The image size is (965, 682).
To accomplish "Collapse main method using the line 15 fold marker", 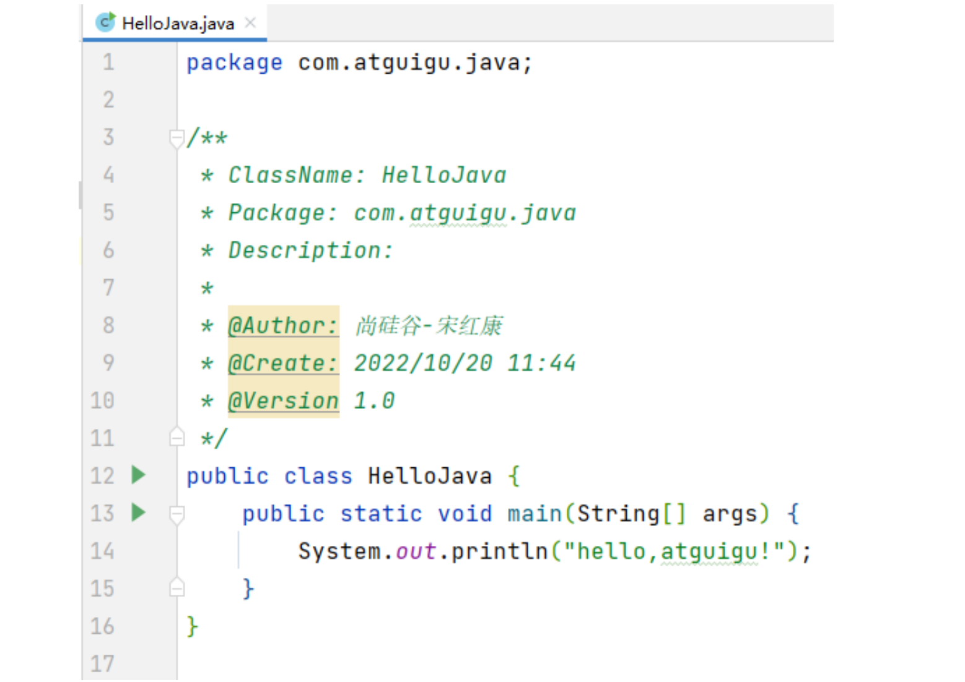I will tap(177, 587).
